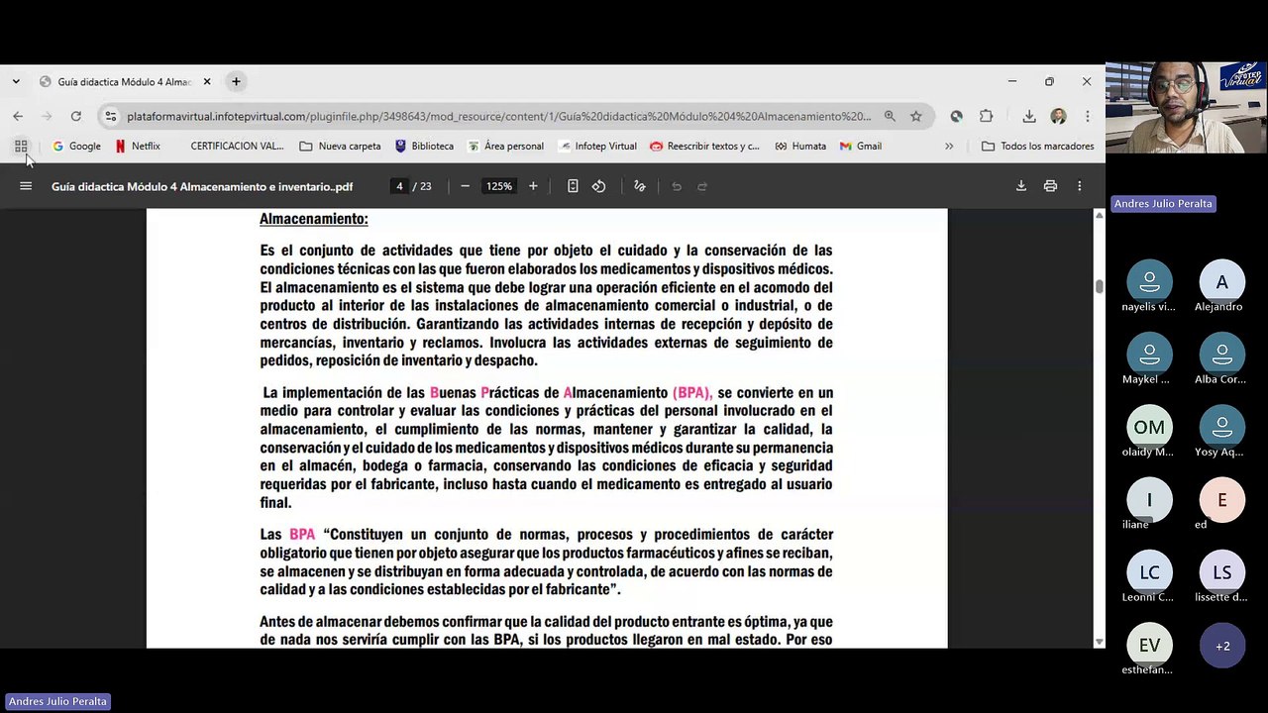Select participant Alba Cor... avatar
Screen dimensions: 1268x713
(1222, 355)
